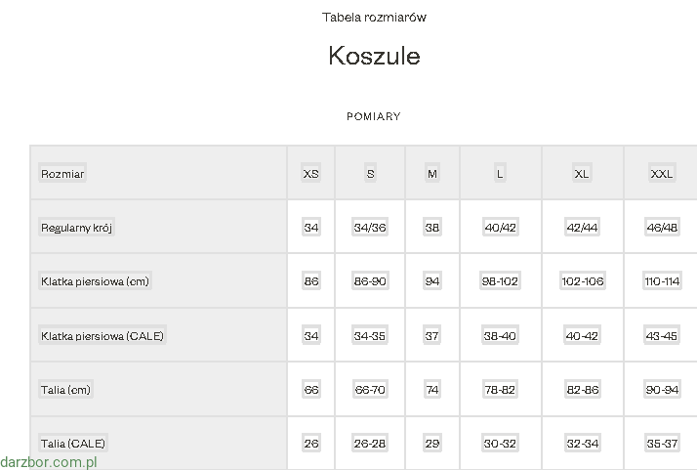Click the darzbor.com.pl watermark link
Screen dimensions: 697x470
click(49, 461)
